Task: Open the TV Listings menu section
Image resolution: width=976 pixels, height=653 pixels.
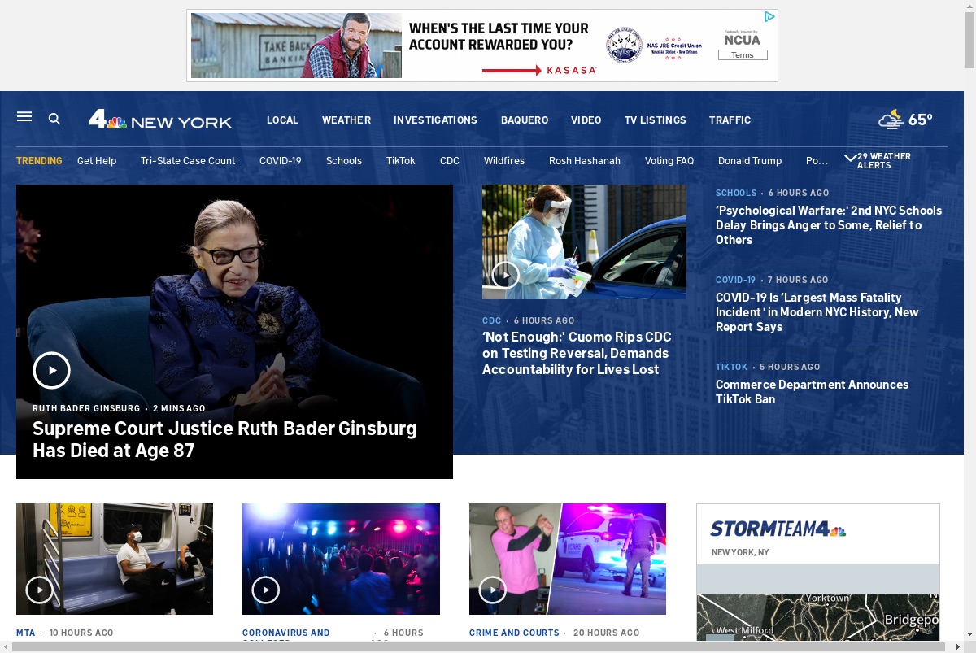Action: [656, 120]
